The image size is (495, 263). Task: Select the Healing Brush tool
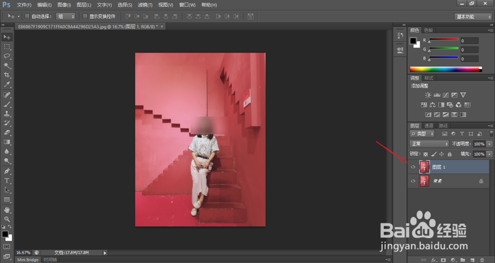click(x=6, y=94)
